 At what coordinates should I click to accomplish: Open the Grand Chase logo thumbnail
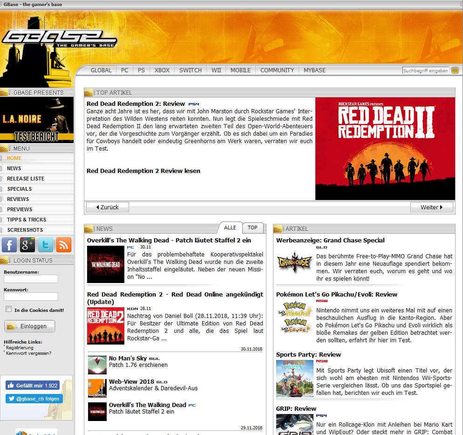tap(294, 262)
